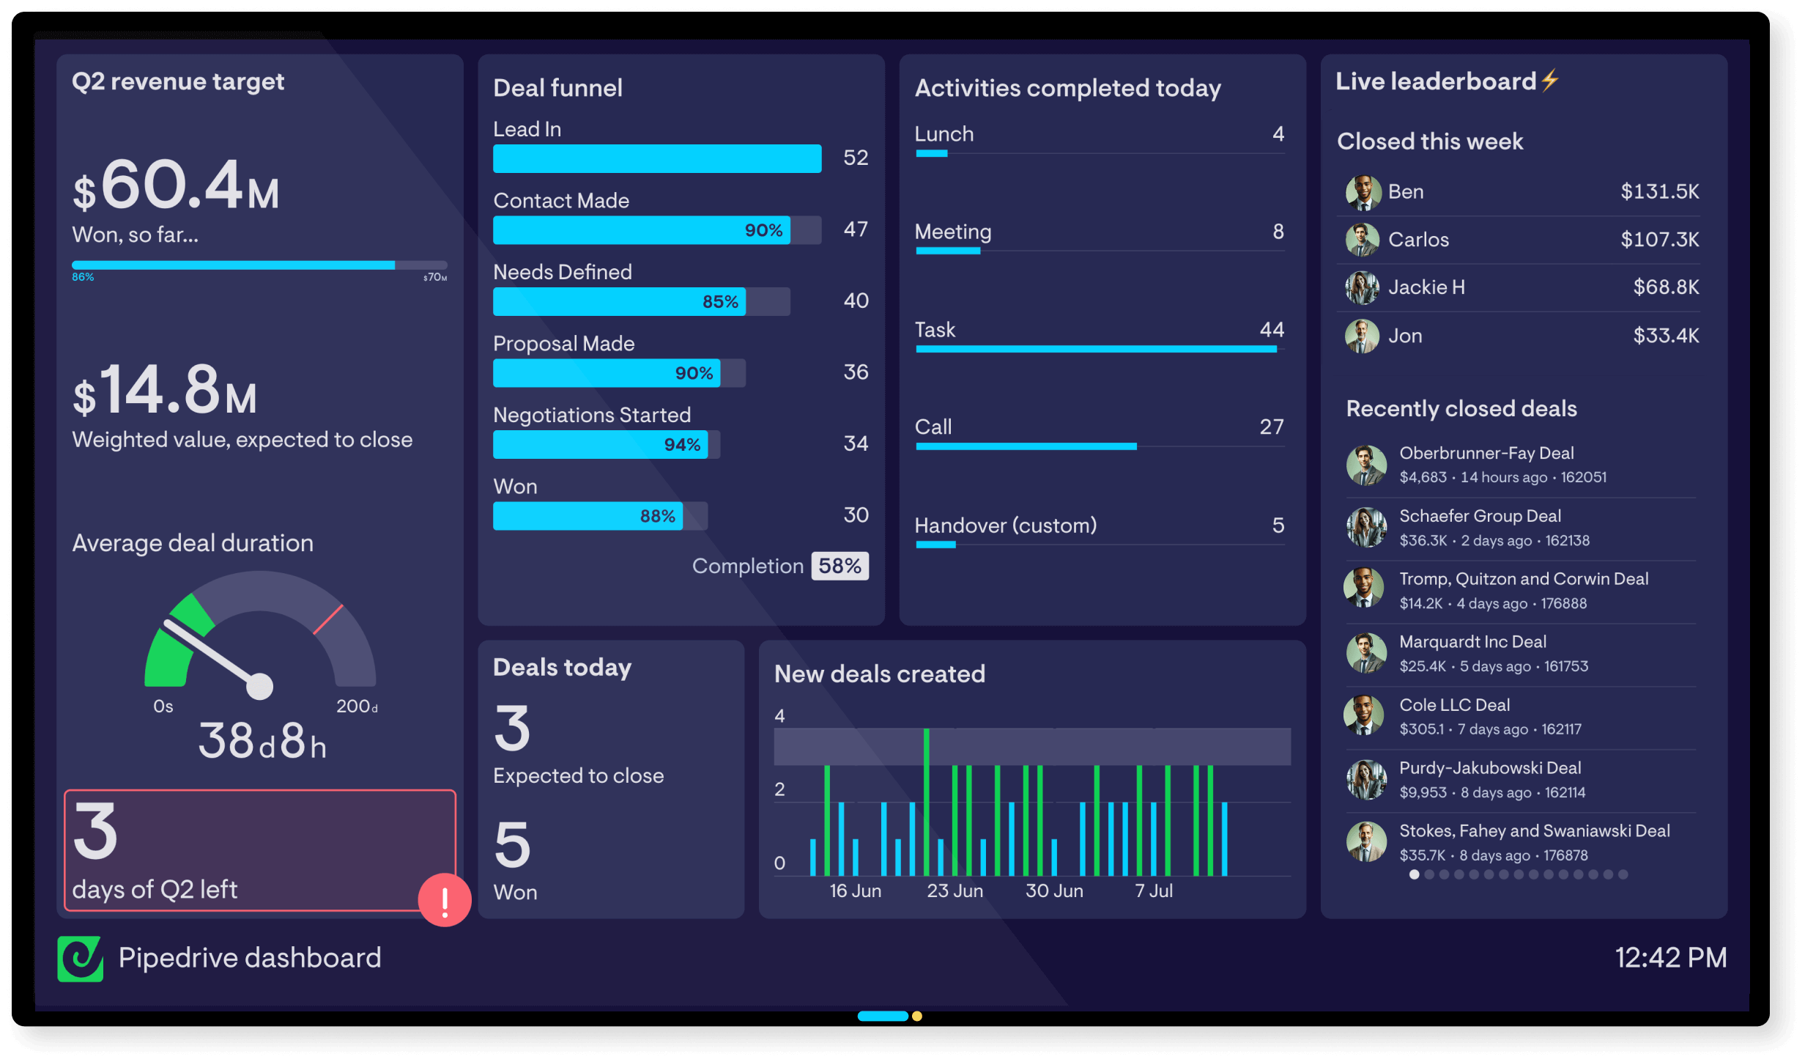Click avatar next to Oberbrunner-Fay Deal

click(x=1366, y=465)
